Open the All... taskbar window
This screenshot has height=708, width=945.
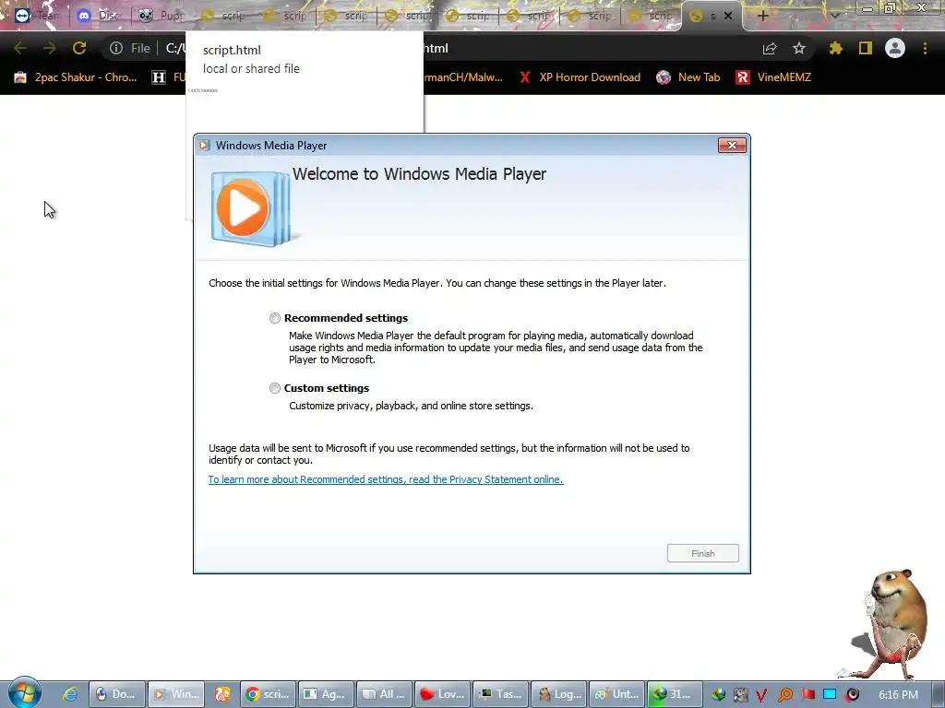coord(385,694)
